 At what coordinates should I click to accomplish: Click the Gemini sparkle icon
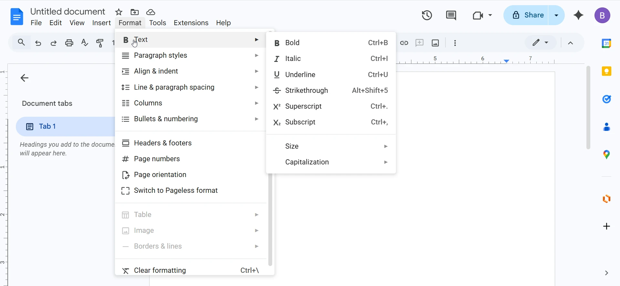[x=578, y=15]
